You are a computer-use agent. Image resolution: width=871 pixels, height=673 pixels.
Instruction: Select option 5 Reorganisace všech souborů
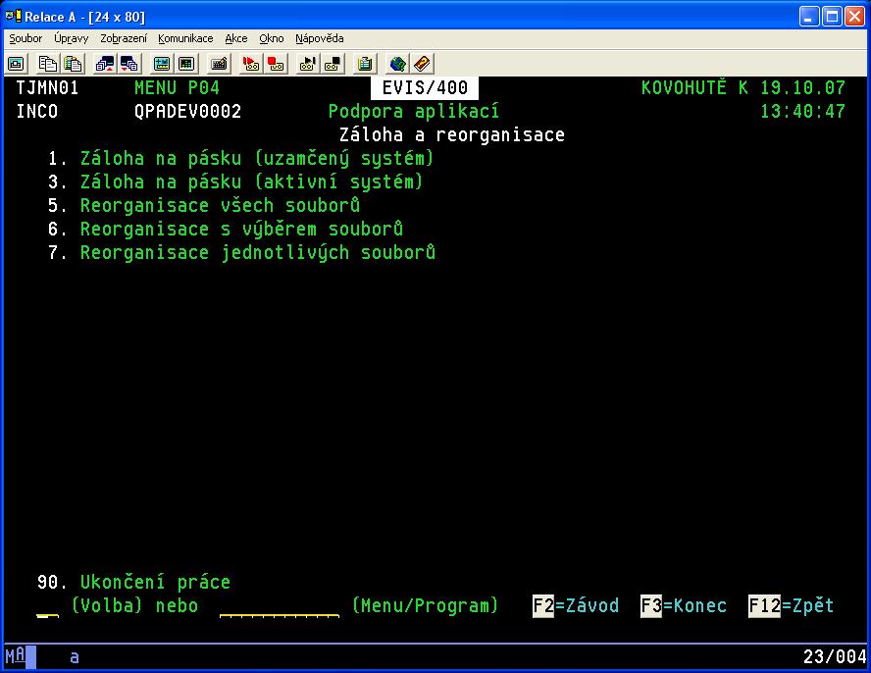203,206
